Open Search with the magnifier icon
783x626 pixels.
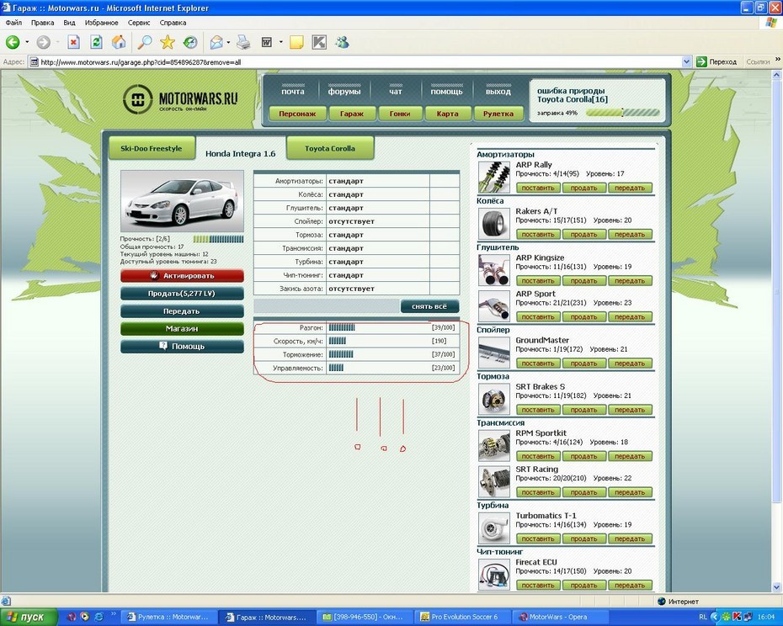(x=145, y=42)
